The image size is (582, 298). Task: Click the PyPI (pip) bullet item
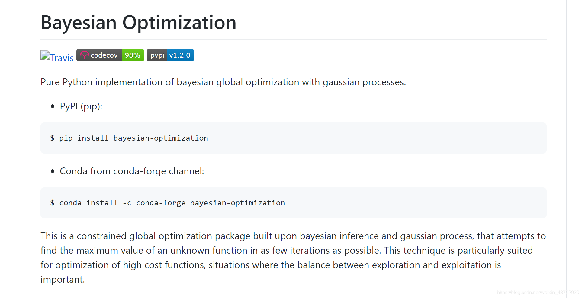[81, 106]
